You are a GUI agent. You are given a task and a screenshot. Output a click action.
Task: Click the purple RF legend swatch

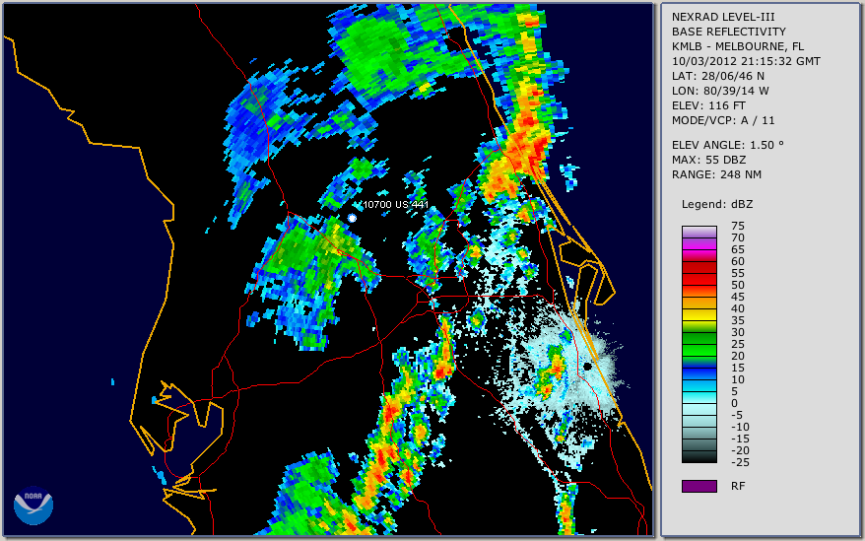[699, 486]
